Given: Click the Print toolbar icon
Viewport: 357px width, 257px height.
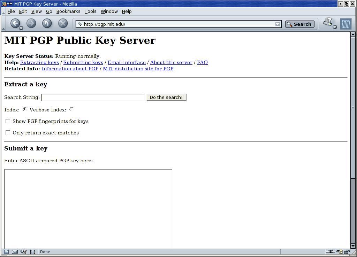Looking at the screenshot, I should [x=328, y=22].
